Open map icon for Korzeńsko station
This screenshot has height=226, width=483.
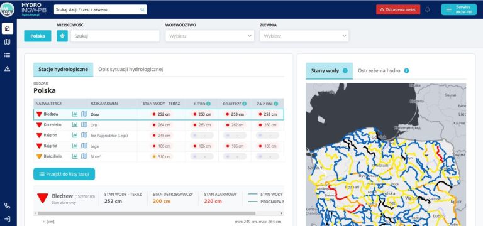coord(84,125)
